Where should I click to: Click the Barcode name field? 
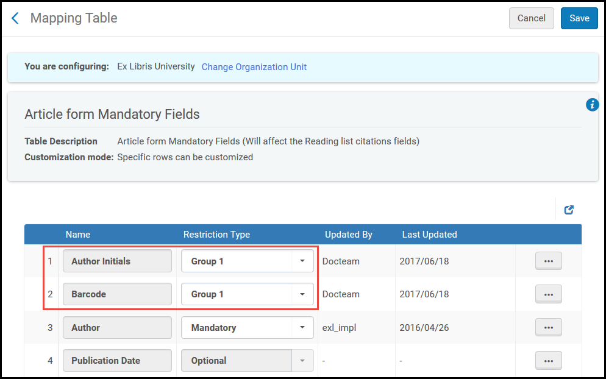click(x=117, y=294)
